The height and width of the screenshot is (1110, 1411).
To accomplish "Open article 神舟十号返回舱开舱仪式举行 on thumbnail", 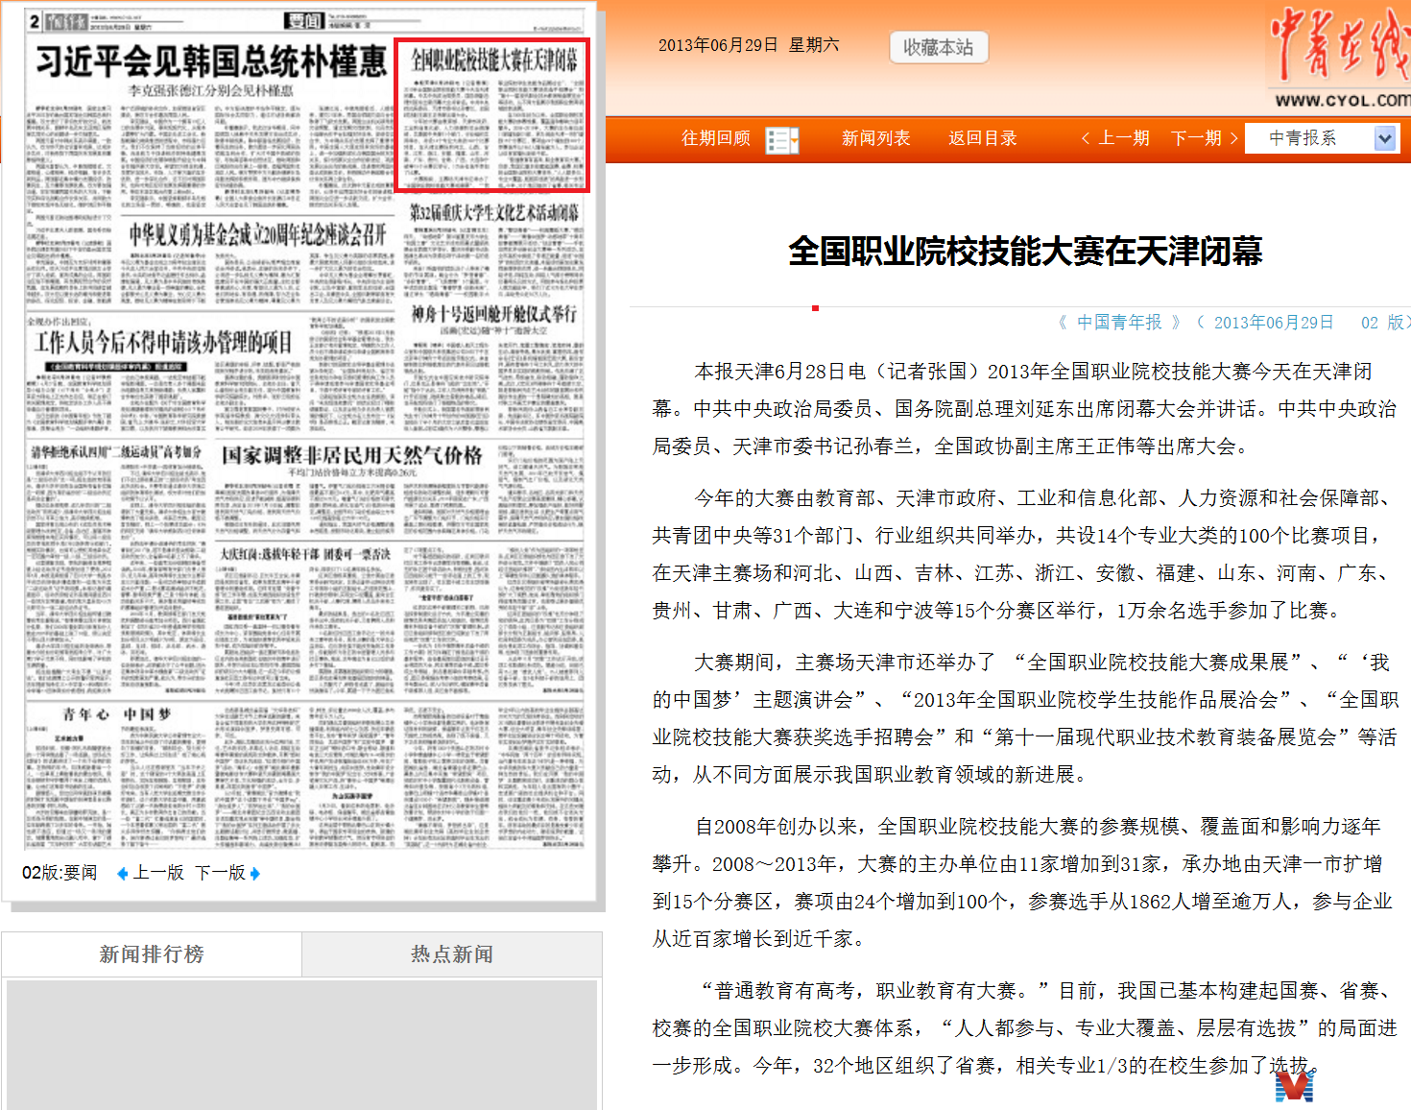I will 494,314.
